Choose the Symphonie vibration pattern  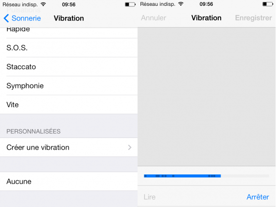pos(69,86)
